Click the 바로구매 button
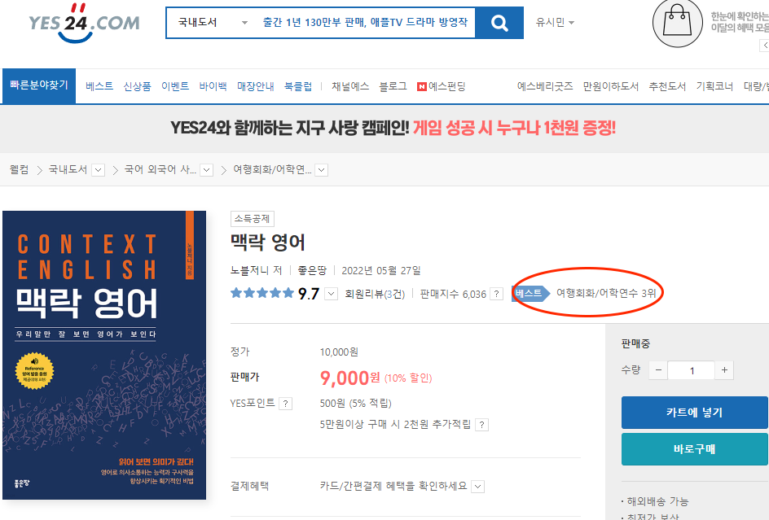 694,449
